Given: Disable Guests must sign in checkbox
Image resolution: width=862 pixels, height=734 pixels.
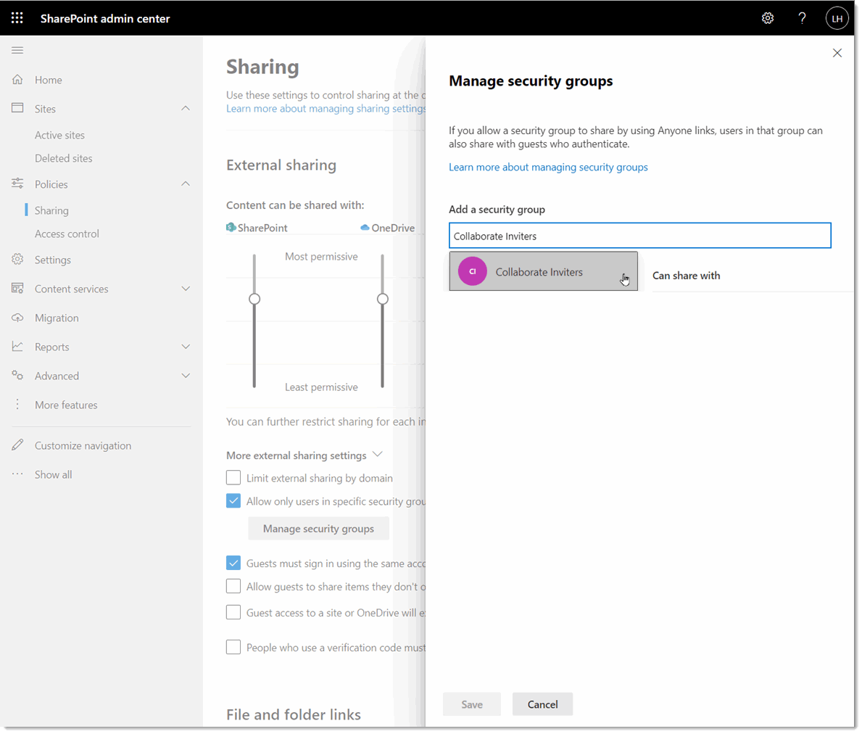Looking at the screenshot, I should (233, 563).
